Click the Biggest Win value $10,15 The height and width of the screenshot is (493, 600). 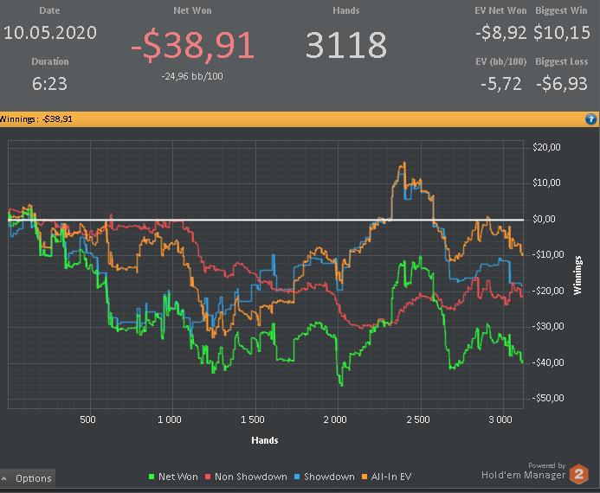click(562, 32)
